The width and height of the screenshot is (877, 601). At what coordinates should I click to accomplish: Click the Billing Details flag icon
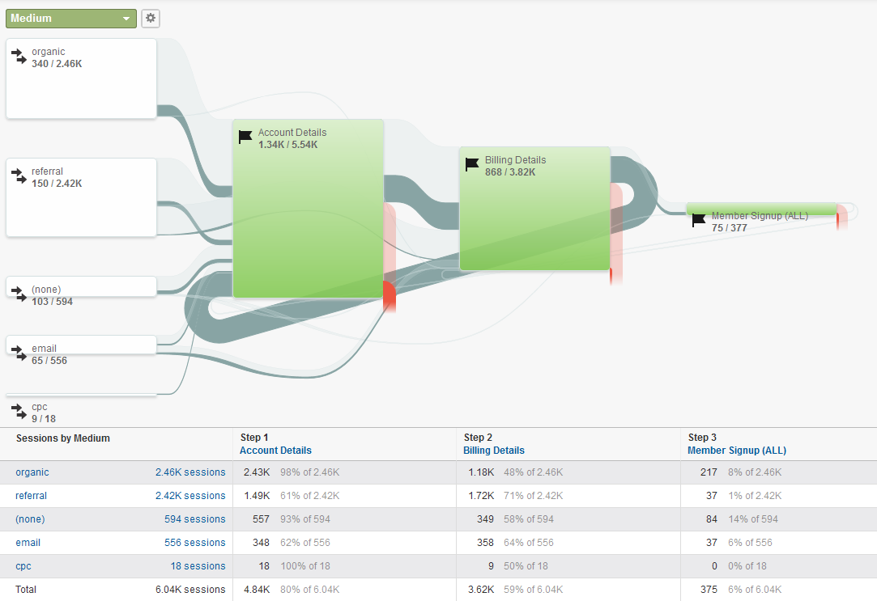[x=472, y=164]
